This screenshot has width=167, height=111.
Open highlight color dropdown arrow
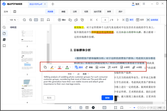[x=55, y=67]
